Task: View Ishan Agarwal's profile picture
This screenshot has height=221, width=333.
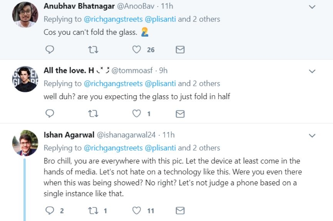Action: tap(25, 143)
